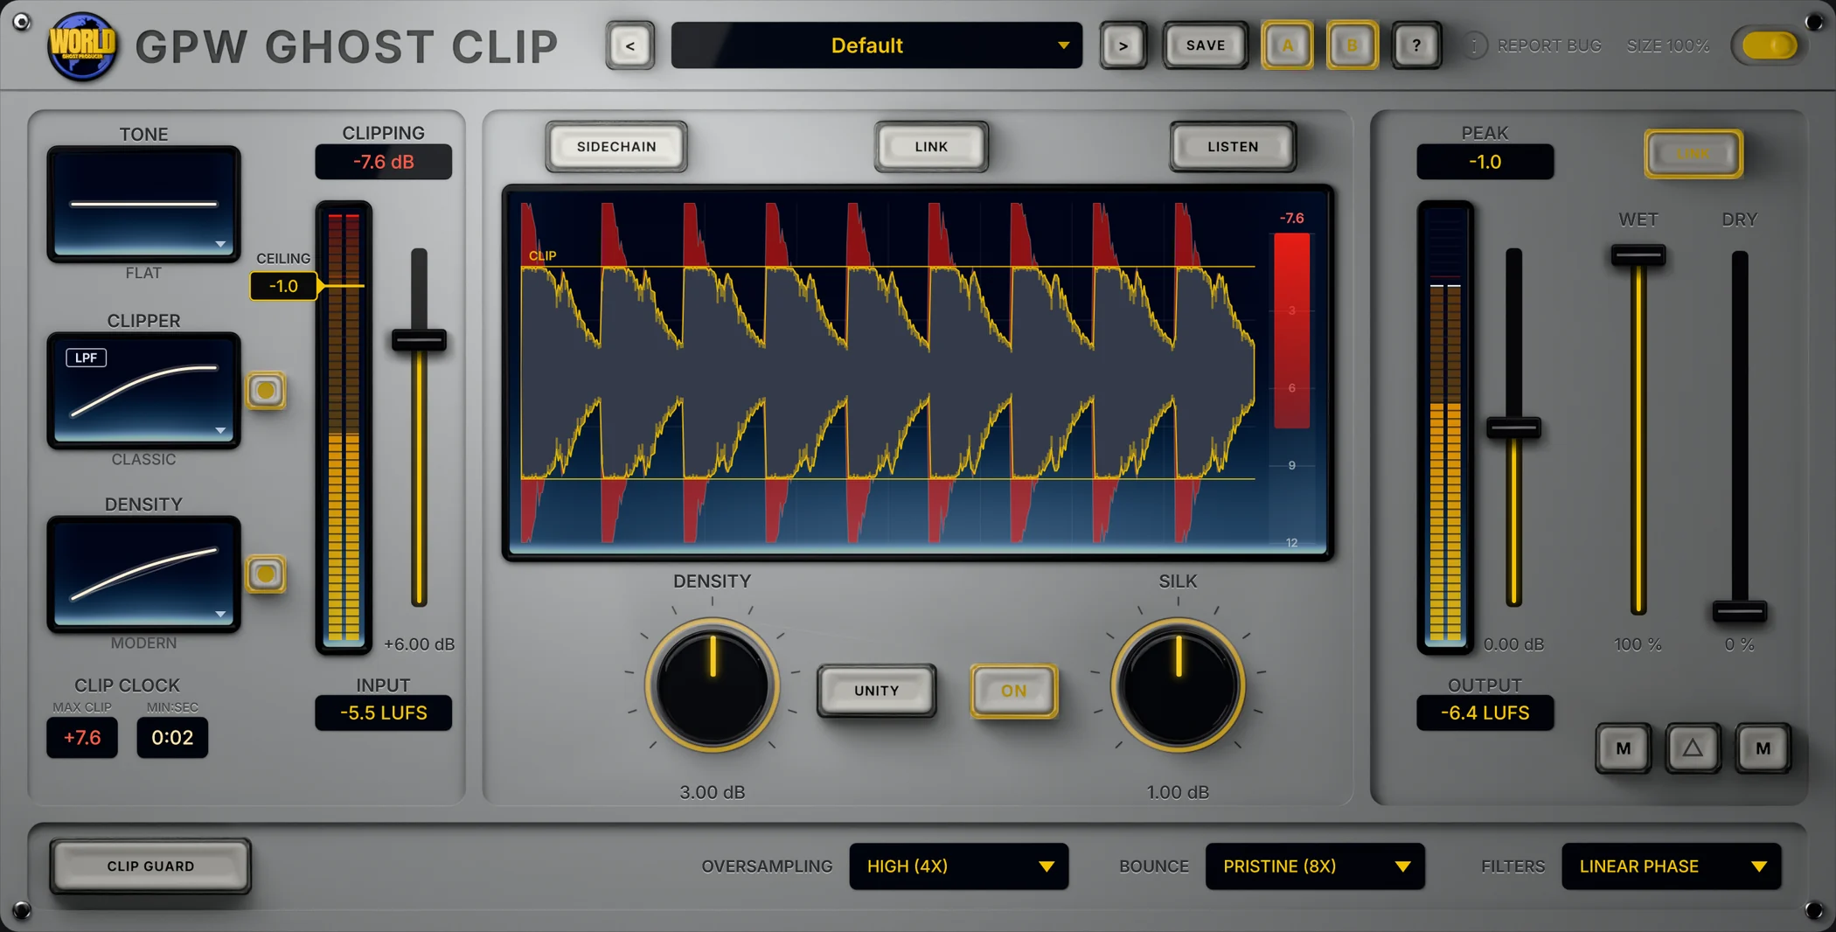Toggle the power switch in top right corner

1769,45
